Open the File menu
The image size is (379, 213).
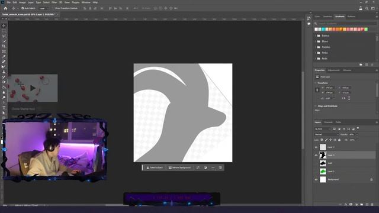pos(9,2)
